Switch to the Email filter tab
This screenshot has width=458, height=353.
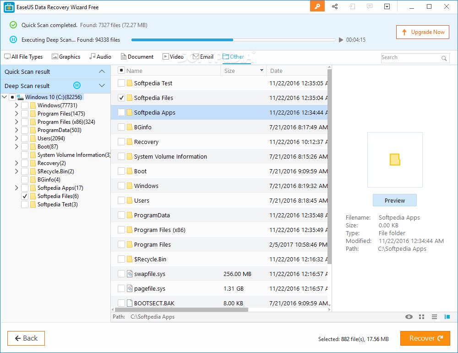click(x=203, y=57)
